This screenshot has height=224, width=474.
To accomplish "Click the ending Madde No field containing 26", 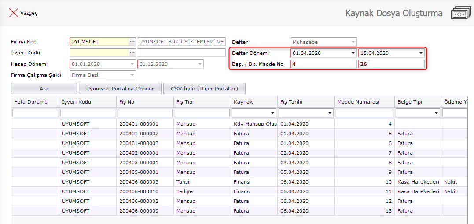I will pos(391,64).
